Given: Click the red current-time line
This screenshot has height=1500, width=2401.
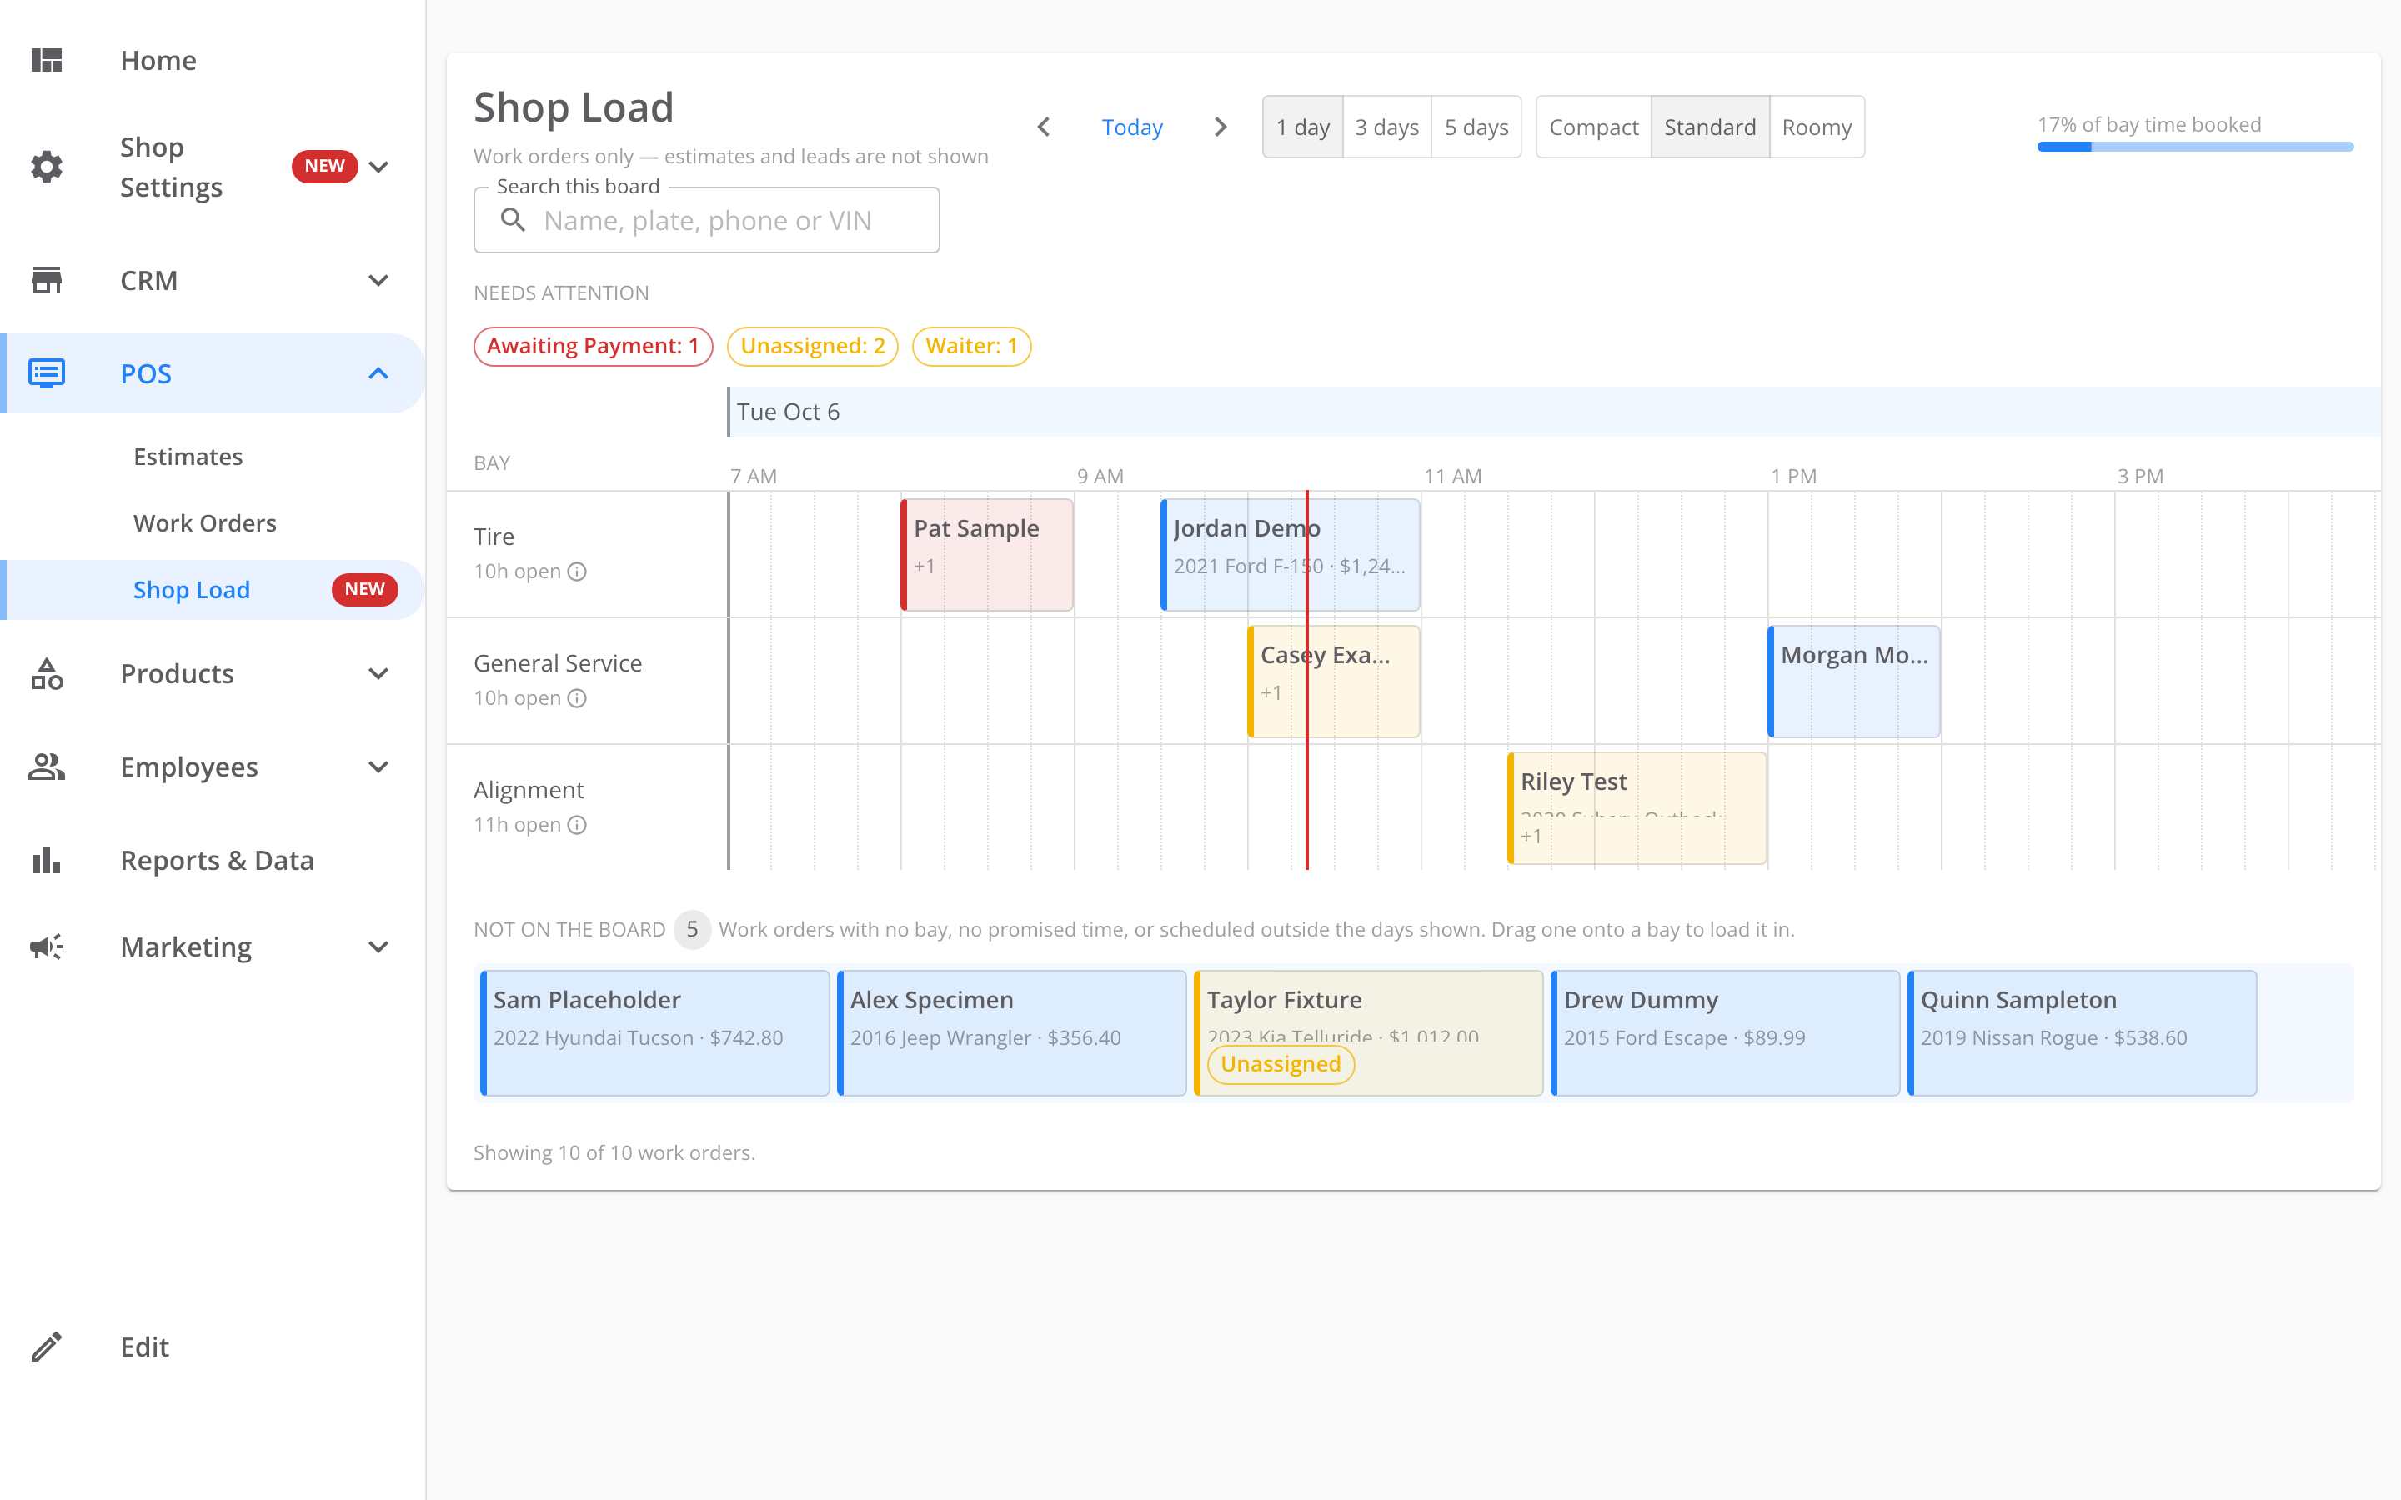Looking at the screenshot, I should (1306, 681).
